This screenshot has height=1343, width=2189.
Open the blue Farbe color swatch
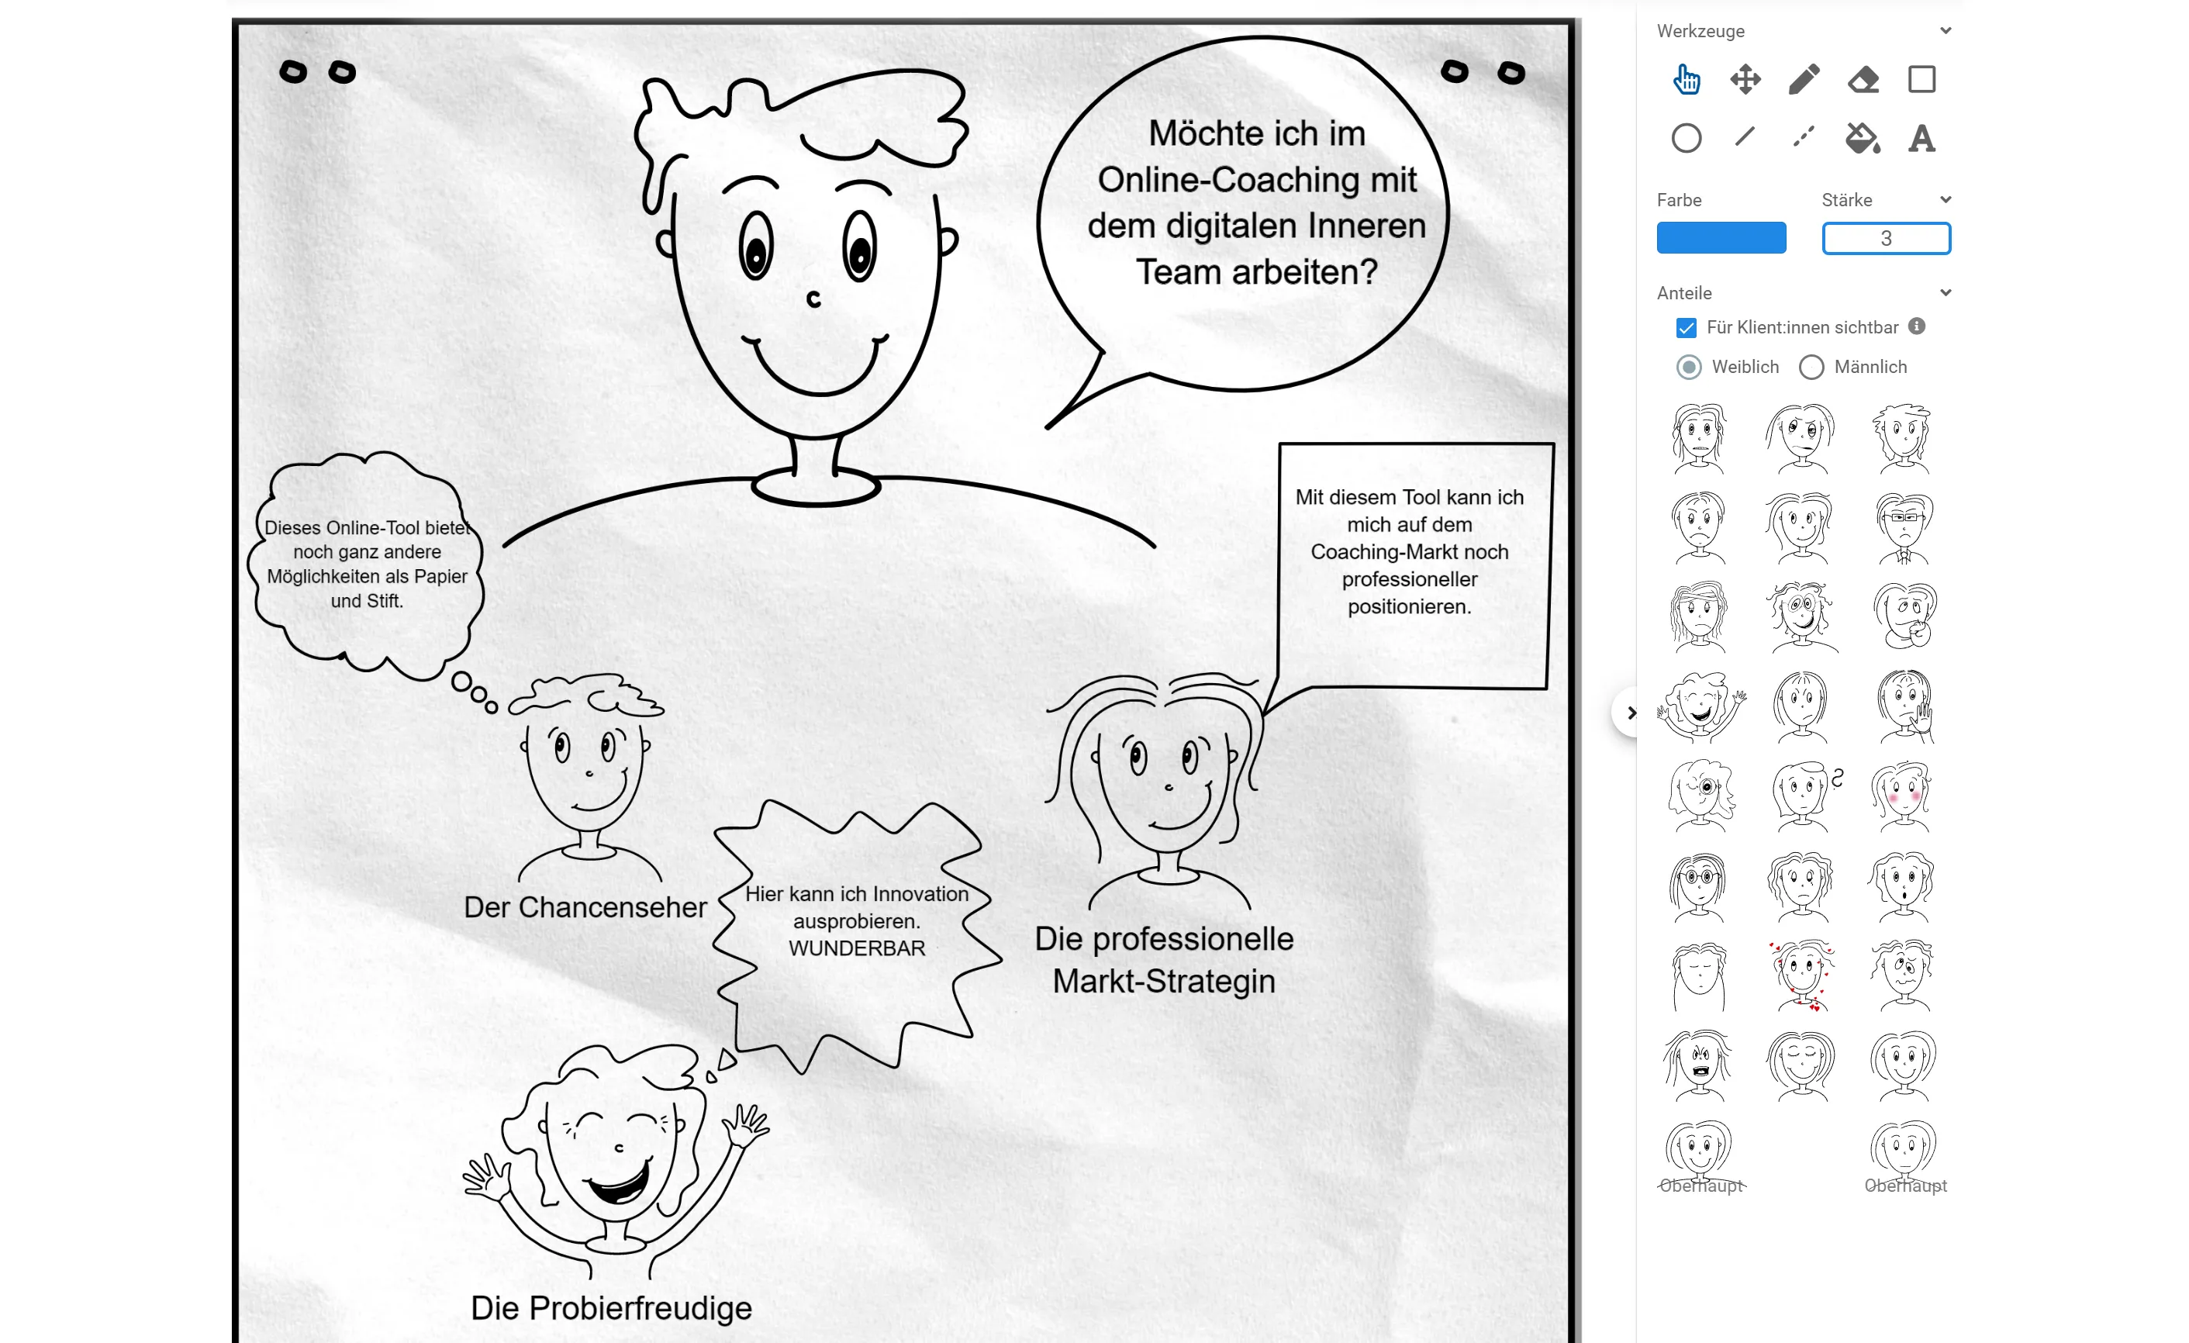pos(1721,238)
